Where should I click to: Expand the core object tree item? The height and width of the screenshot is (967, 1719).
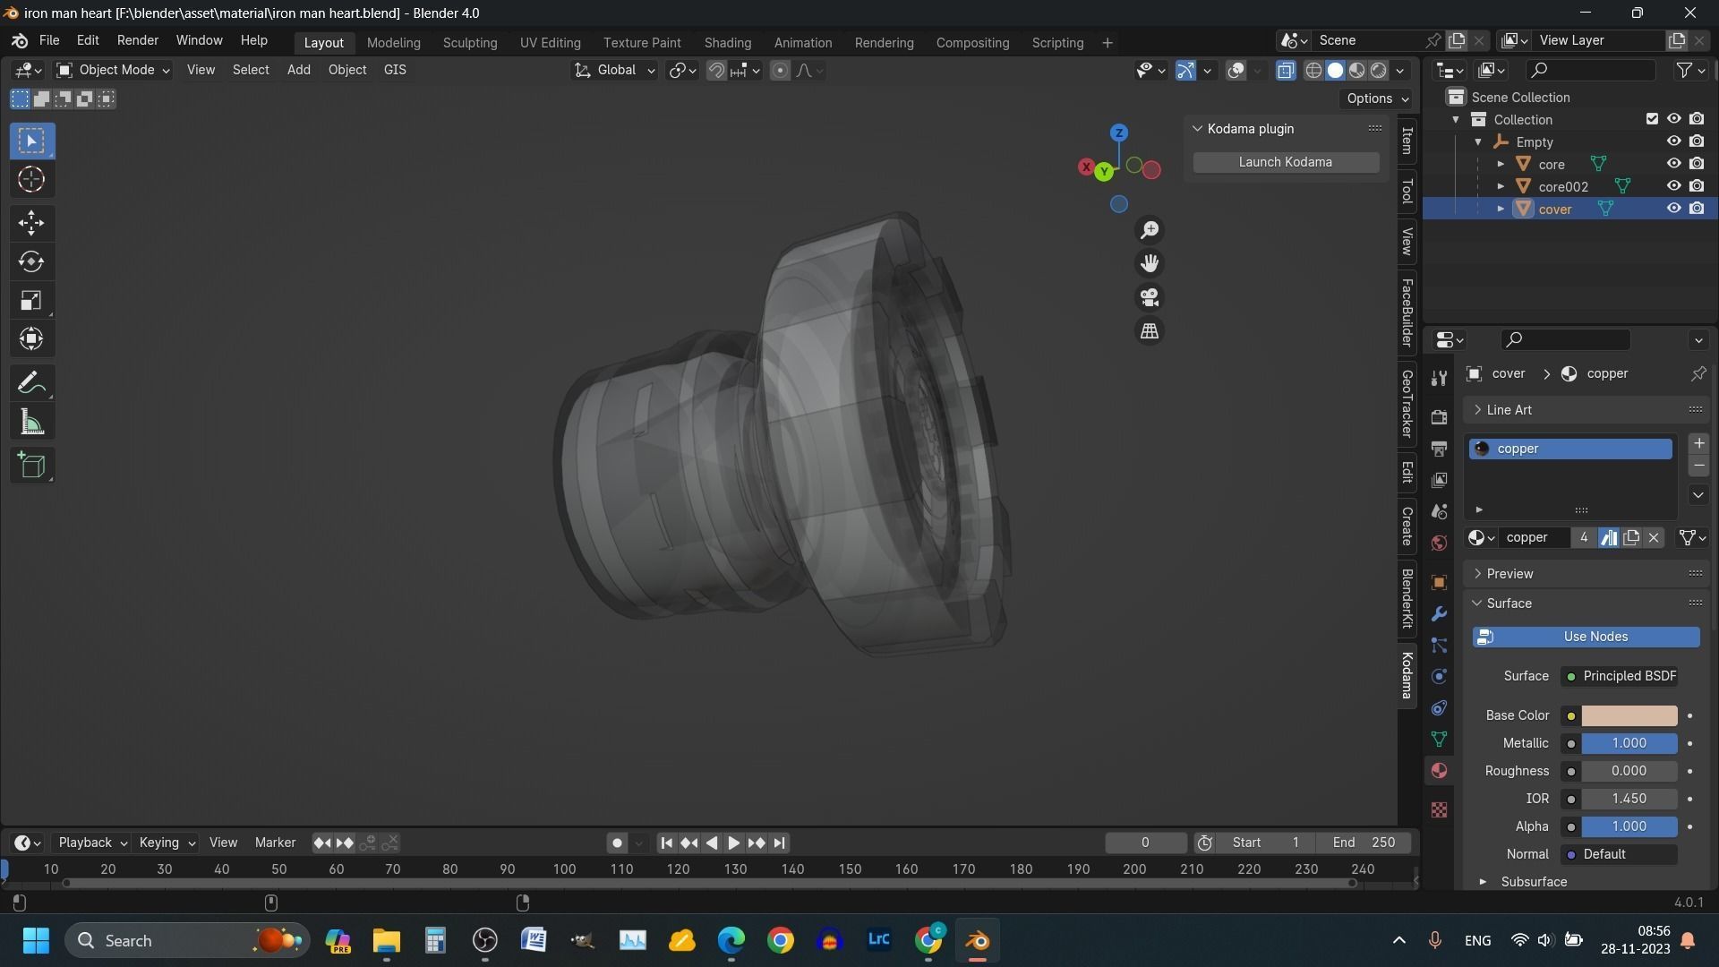[1501, 164]
